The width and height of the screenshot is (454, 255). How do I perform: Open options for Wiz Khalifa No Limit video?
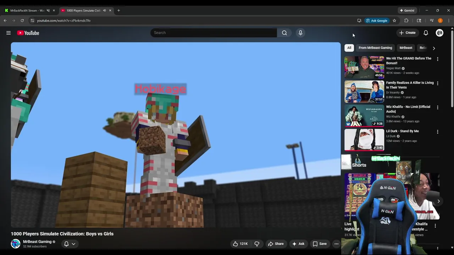click(437, 107)
